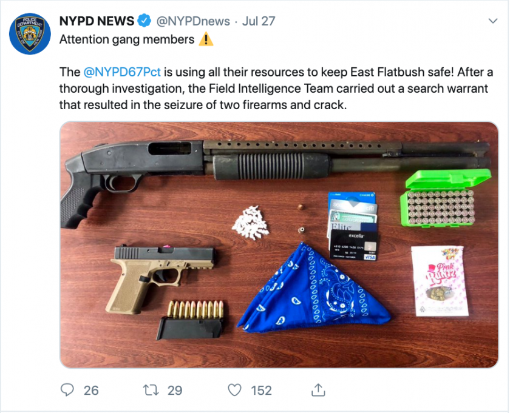Click the yellow warning sign emoji

tap(206, 39)
